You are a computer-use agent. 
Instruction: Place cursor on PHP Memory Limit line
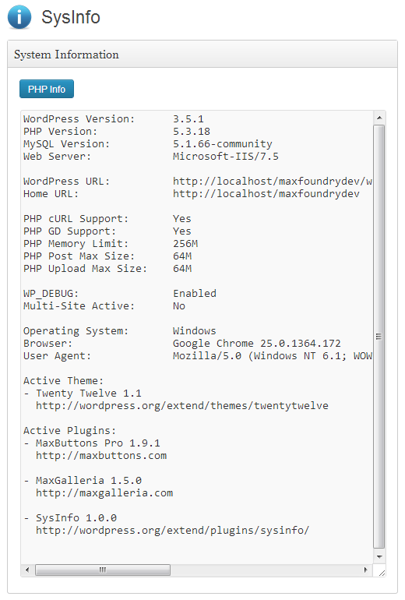point(111,244)
